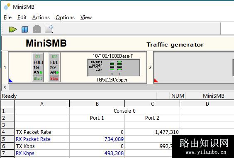
Task: Select column C header
Action: pos(152,104)
